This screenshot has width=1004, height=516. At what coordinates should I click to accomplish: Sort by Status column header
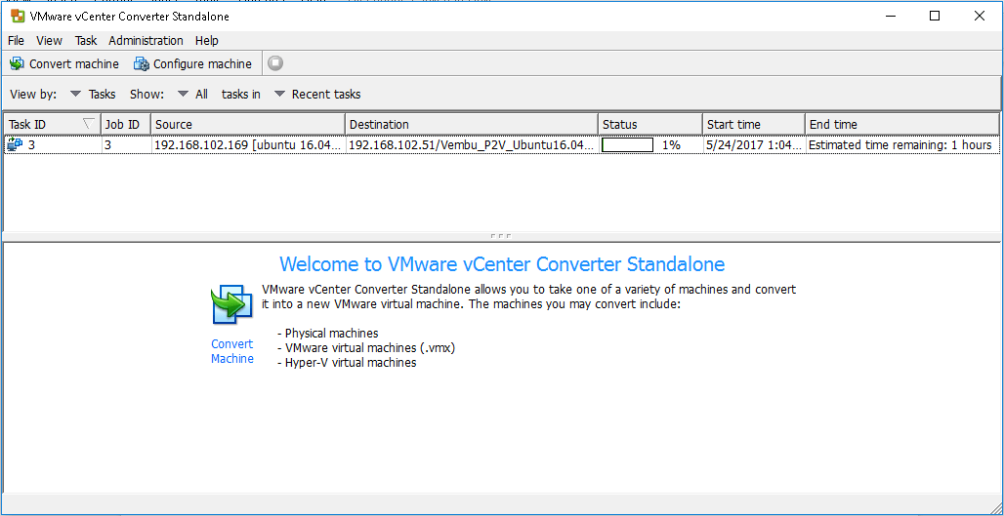(x=649, y=124)
